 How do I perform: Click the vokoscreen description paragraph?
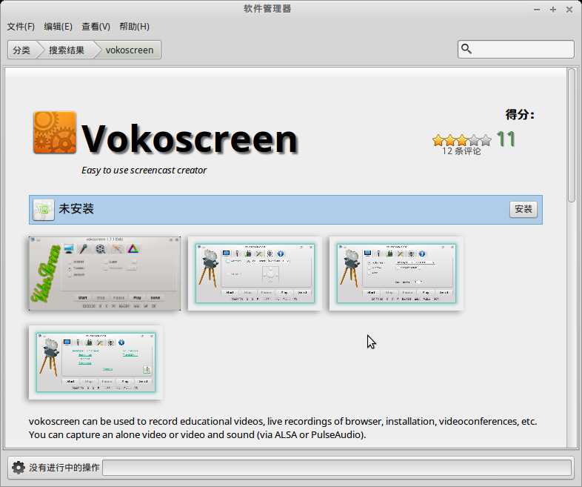[283, 428]
